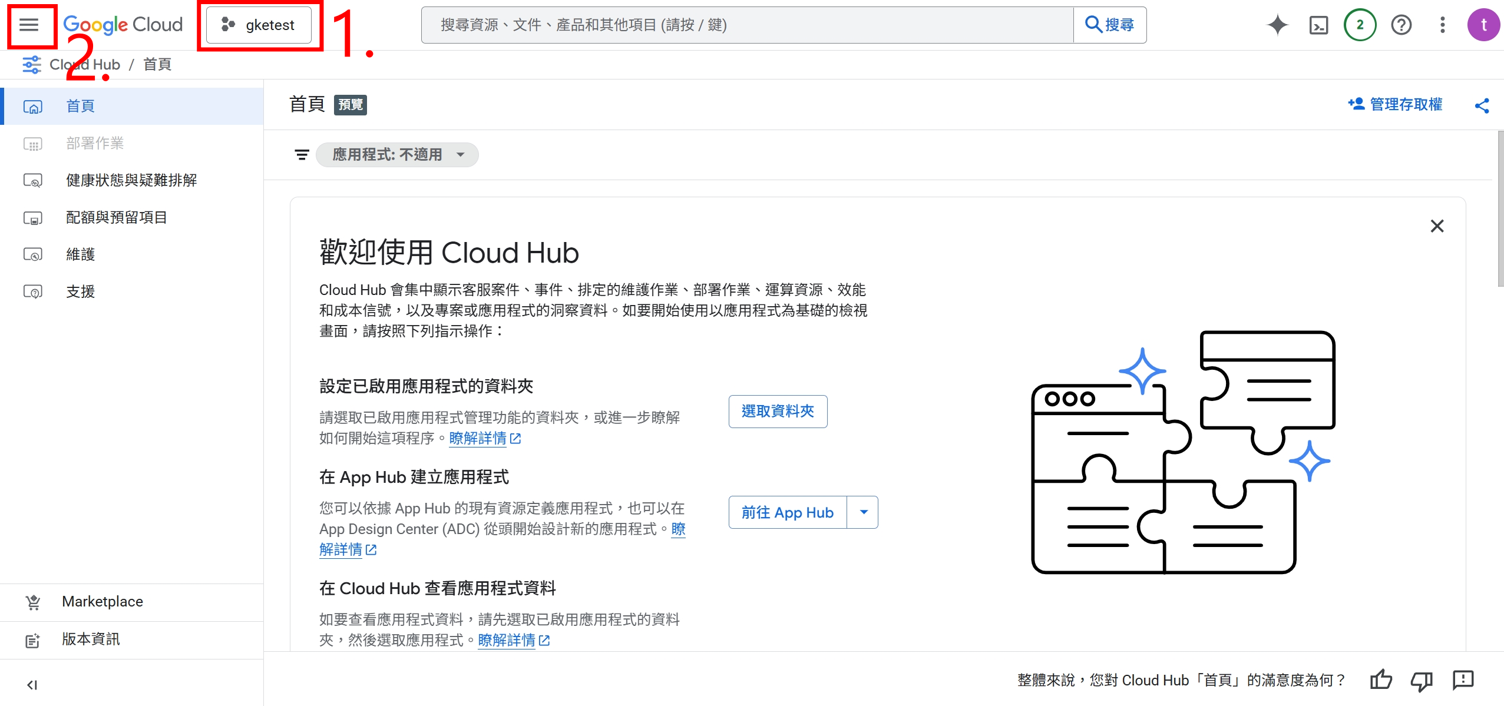This screenshot has height=706, width=1504.
Task: Expand the 前往 App Hub dropdown arrow
Action: (x=863, y=512)
